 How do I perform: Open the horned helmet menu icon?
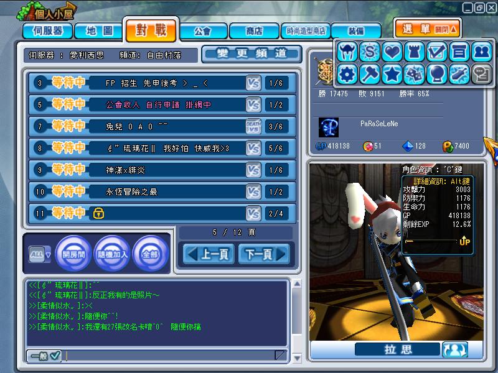(x=347, y=52)
